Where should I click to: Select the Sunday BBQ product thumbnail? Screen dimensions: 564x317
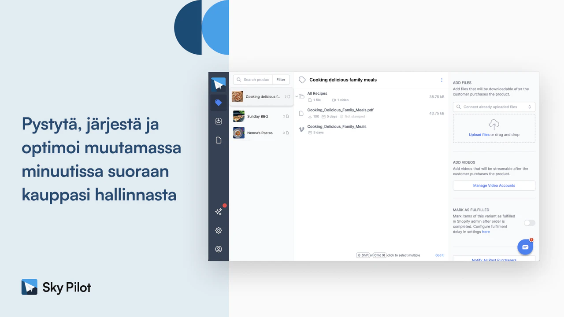coord(239,116)
